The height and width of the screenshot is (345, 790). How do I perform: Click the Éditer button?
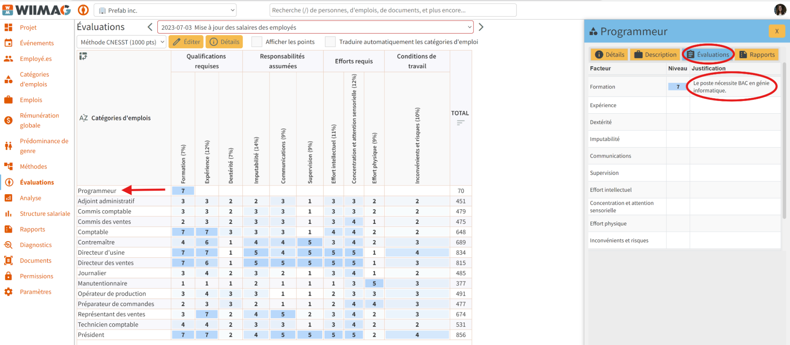point(186,42)
